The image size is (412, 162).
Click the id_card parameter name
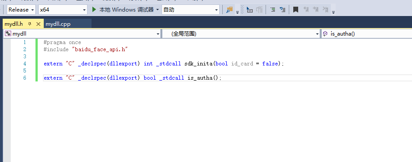click(242, 64)
